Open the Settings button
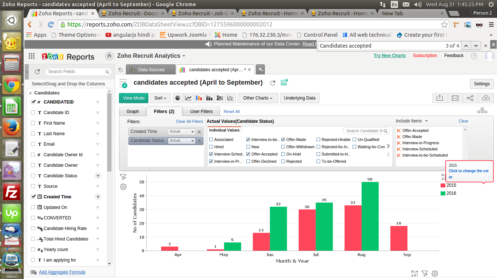 tap(482, 84)
